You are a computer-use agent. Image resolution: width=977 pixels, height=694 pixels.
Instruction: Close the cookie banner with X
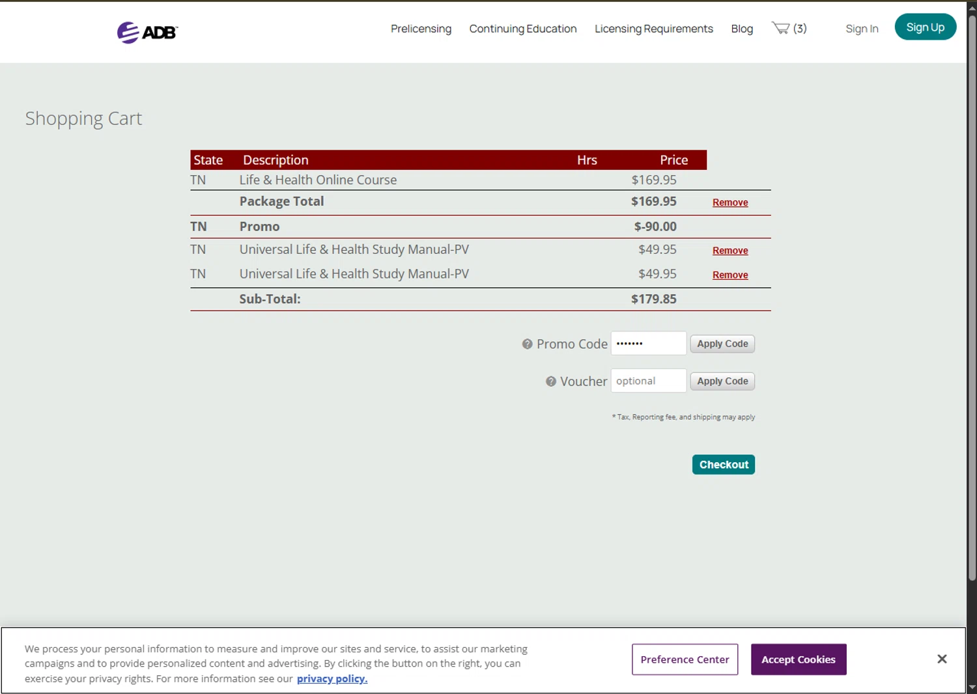(x=942, y=659)
